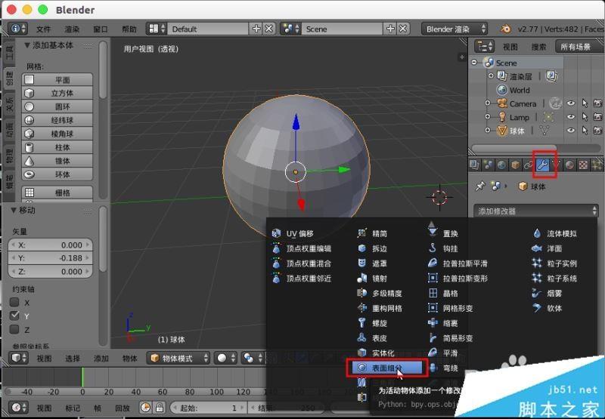605x419 pixels.
Task: Click the Z vector value field 0.000
Action: coord(50,272)
